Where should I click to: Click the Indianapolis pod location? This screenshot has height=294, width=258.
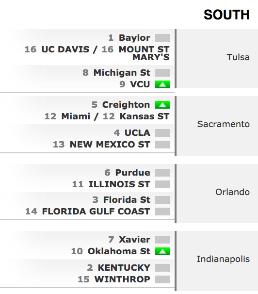(223, 260)
